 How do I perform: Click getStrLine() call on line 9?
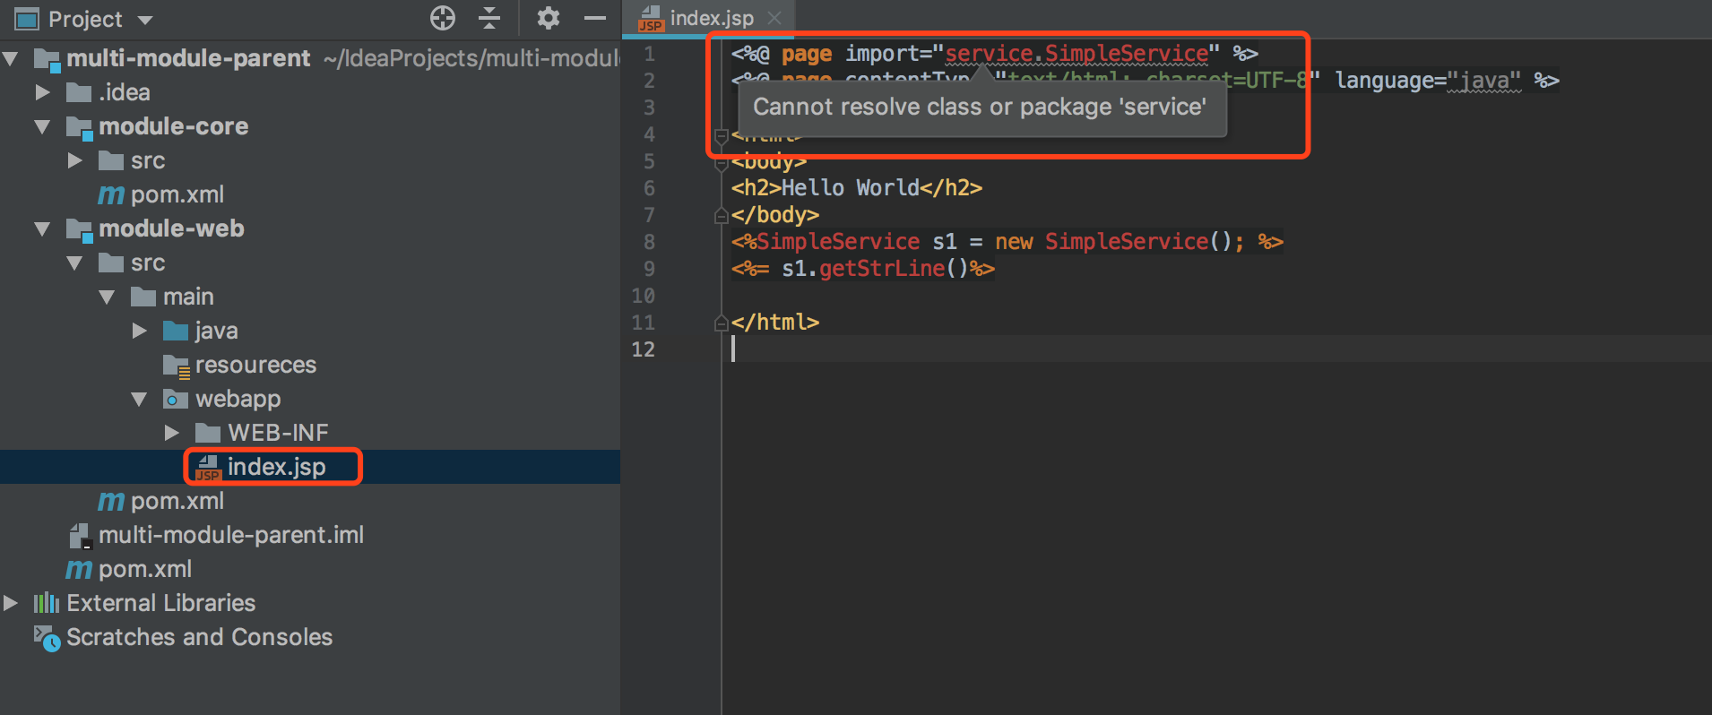pos(893,269)
